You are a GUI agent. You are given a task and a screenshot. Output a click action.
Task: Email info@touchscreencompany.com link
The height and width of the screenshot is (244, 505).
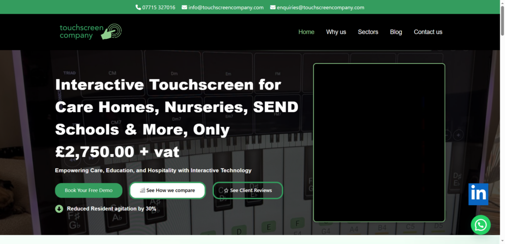[226, 7]
